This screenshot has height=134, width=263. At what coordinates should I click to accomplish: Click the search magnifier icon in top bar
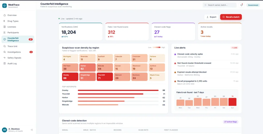[206, 5]
